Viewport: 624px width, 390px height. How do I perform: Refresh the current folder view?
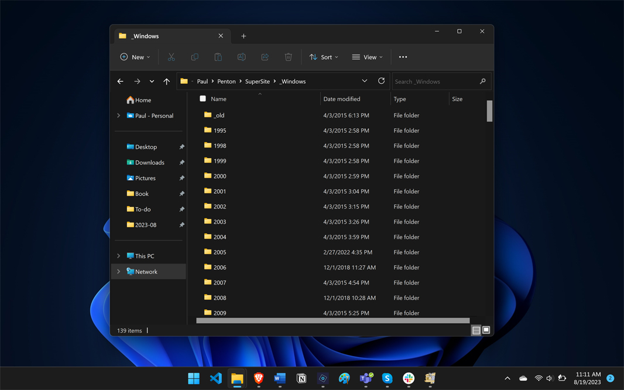pos(381,81)
